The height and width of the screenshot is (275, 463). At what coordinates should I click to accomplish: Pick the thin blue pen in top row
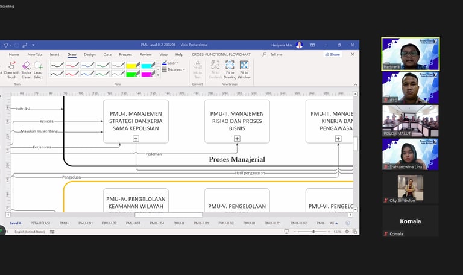pos(87,65)
